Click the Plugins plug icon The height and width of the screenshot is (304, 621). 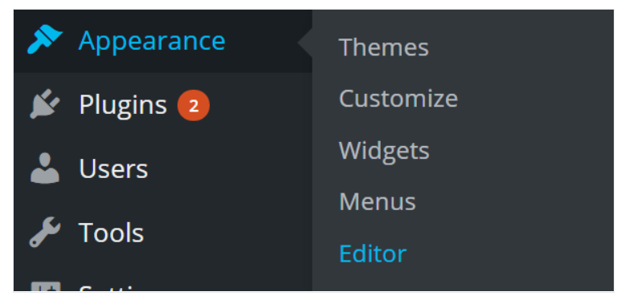[45, 103]
